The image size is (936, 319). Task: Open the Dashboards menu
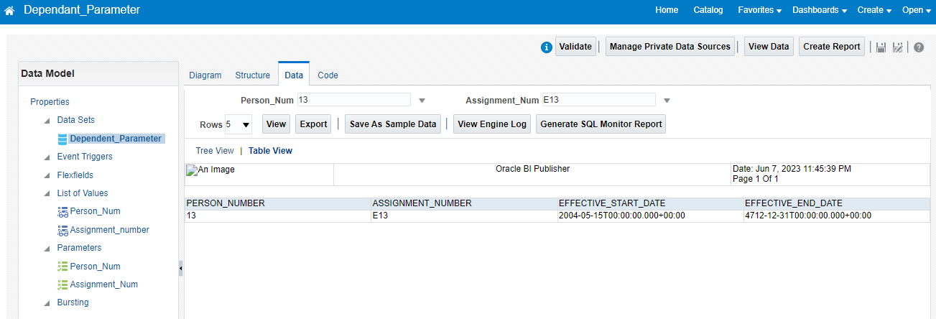coord(820,10)
